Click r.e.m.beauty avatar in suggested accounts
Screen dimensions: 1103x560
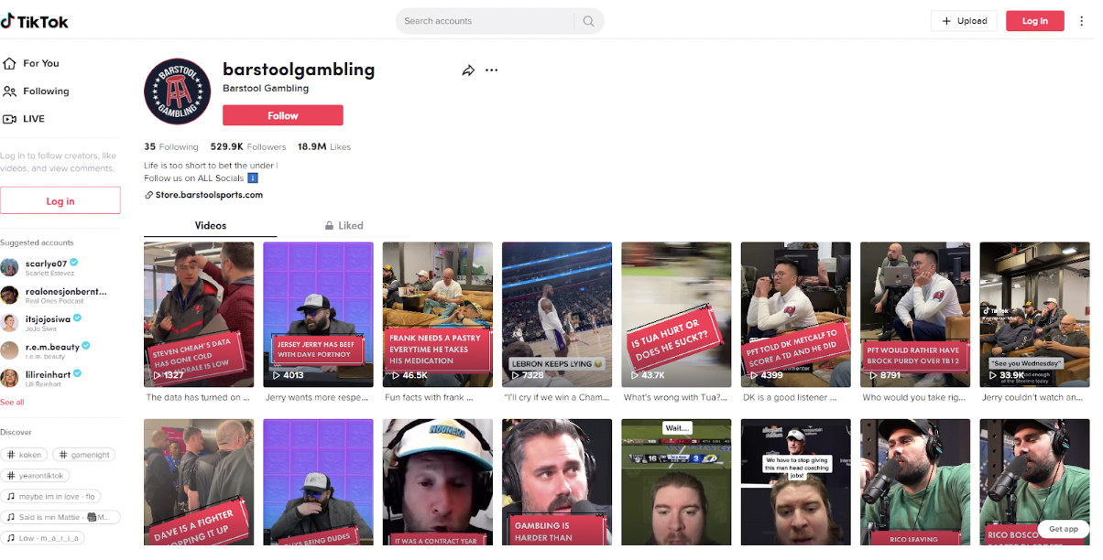(9, 350)
